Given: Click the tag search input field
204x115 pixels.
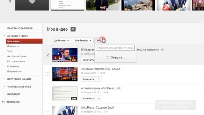Looking at the screenshot, I should coord(115,48).
